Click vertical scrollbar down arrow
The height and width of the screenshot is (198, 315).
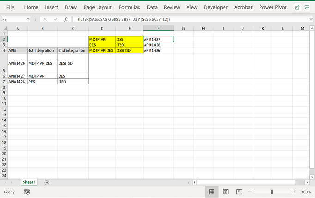(x=312, y=177)
